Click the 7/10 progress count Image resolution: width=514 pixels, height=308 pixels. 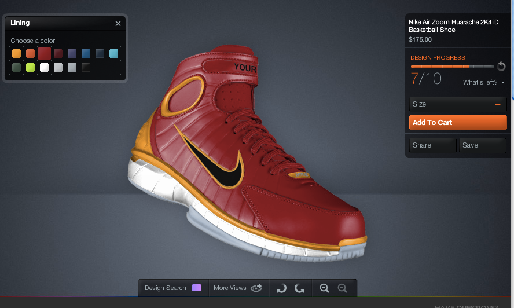426,79
